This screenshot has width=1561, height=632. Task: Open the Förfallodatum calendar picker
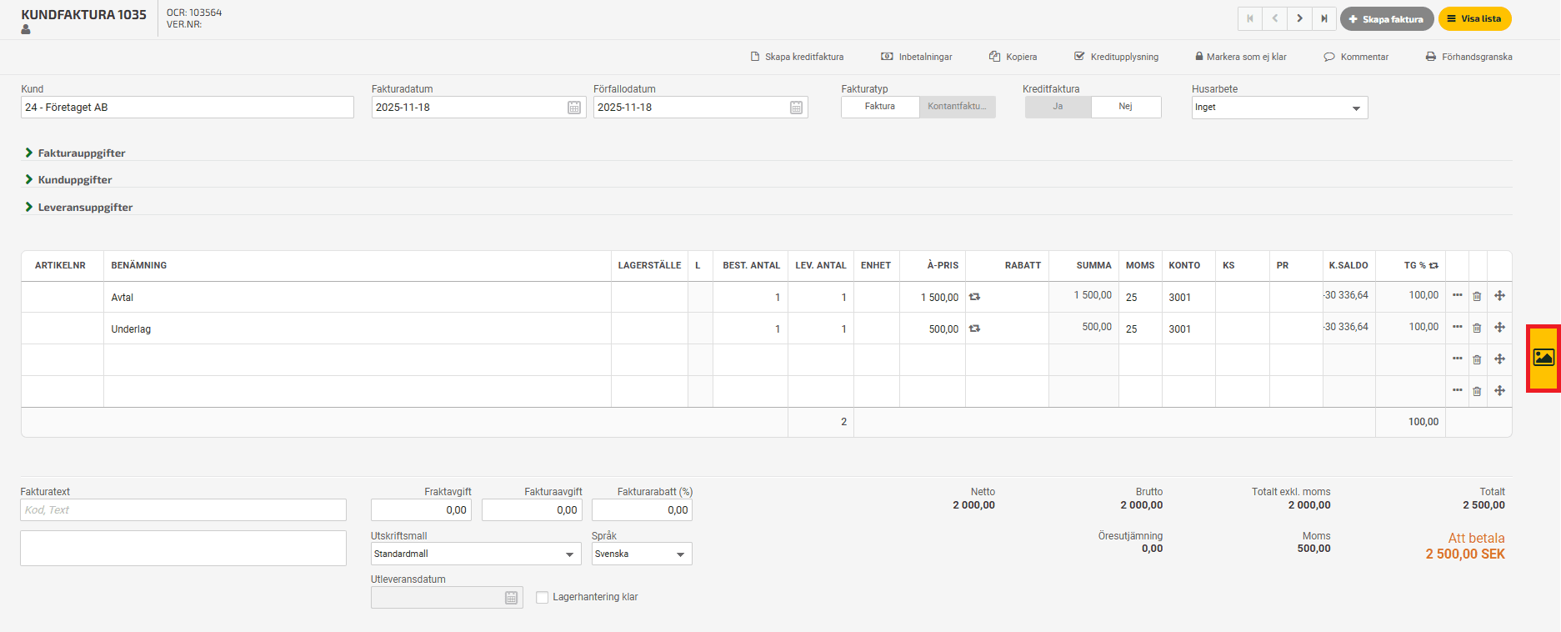click(x=796, y=108)
